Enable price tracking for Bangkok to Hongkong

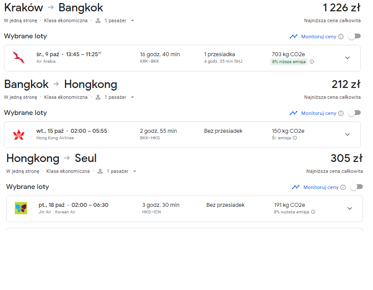(354, 113)
